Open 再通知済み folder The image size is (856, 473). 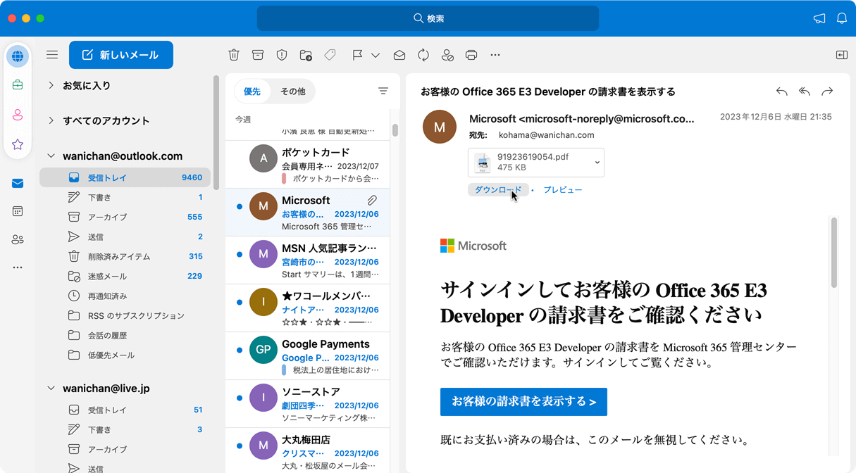tap(124, 296)
